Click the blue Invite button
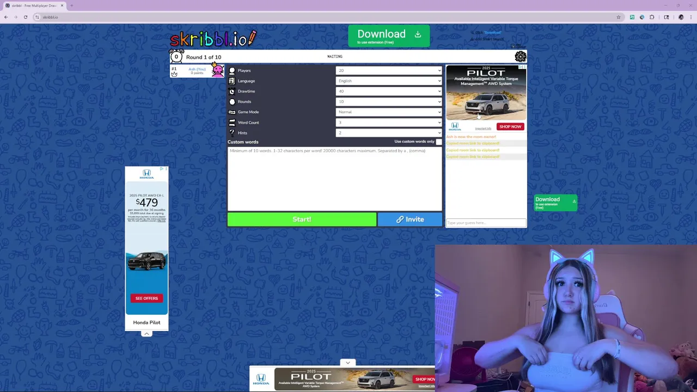This screenshot has height=392, width=697. coord(410,219)
